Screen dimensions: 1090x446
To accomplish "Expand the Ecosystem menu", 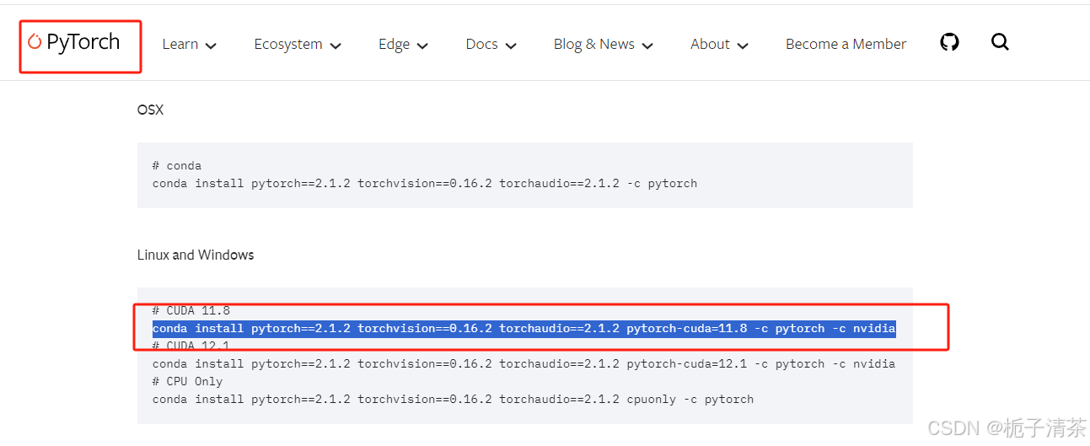I will 297,44.
